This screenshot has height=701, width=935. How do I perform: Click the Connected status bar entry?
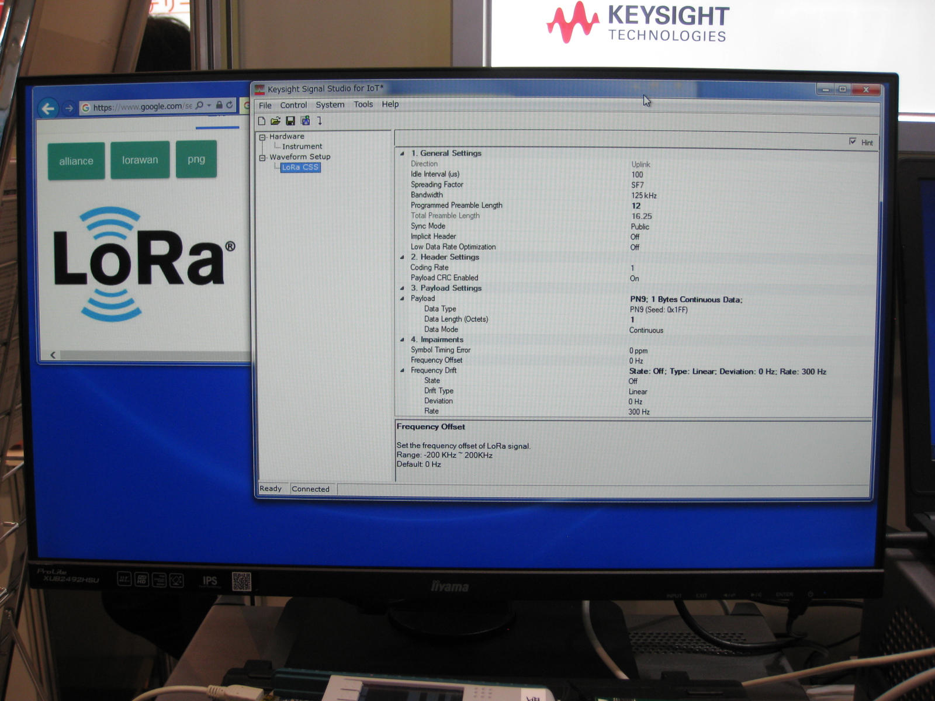(310, 489)
